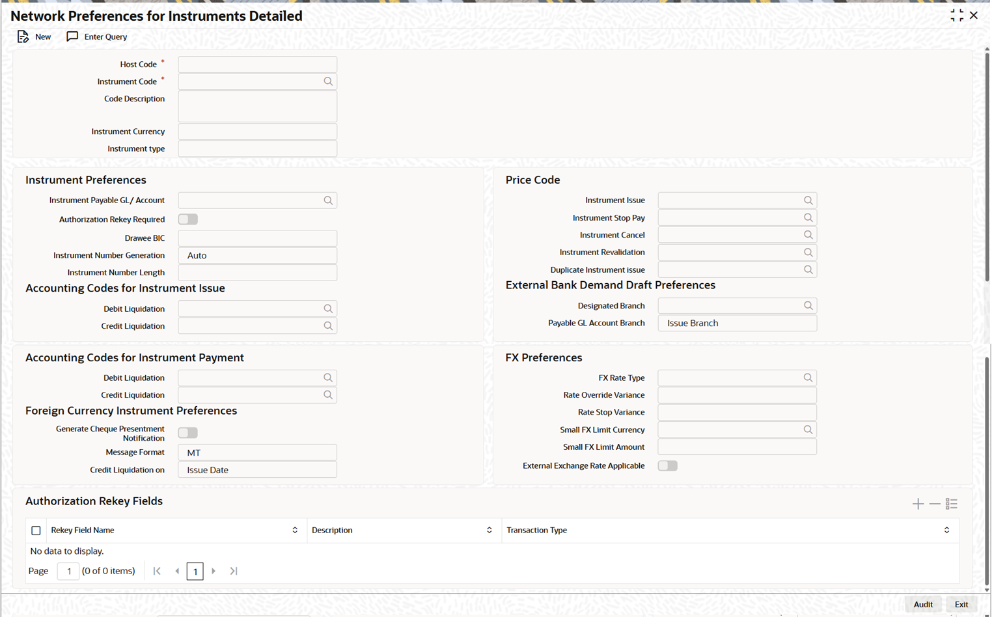This screenshot has height=621, width=994.
Task: Click 'Authorization Rekey Fields' heading
Action: 94,501
